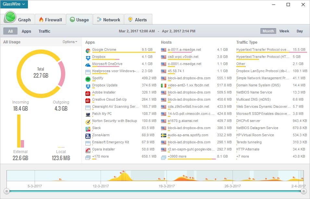
Task: Click the Teredo tunneling entry
Action: [249, 142]
